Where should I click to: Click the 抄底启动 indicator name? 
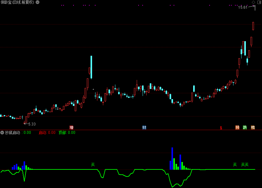click(x=12, y=133)
